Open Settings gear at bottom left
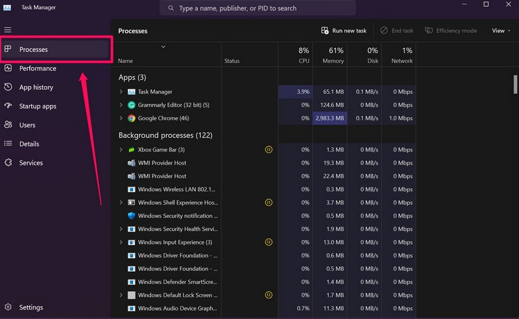Viewport: 519px width, 319px height. [x=8, y=307]
